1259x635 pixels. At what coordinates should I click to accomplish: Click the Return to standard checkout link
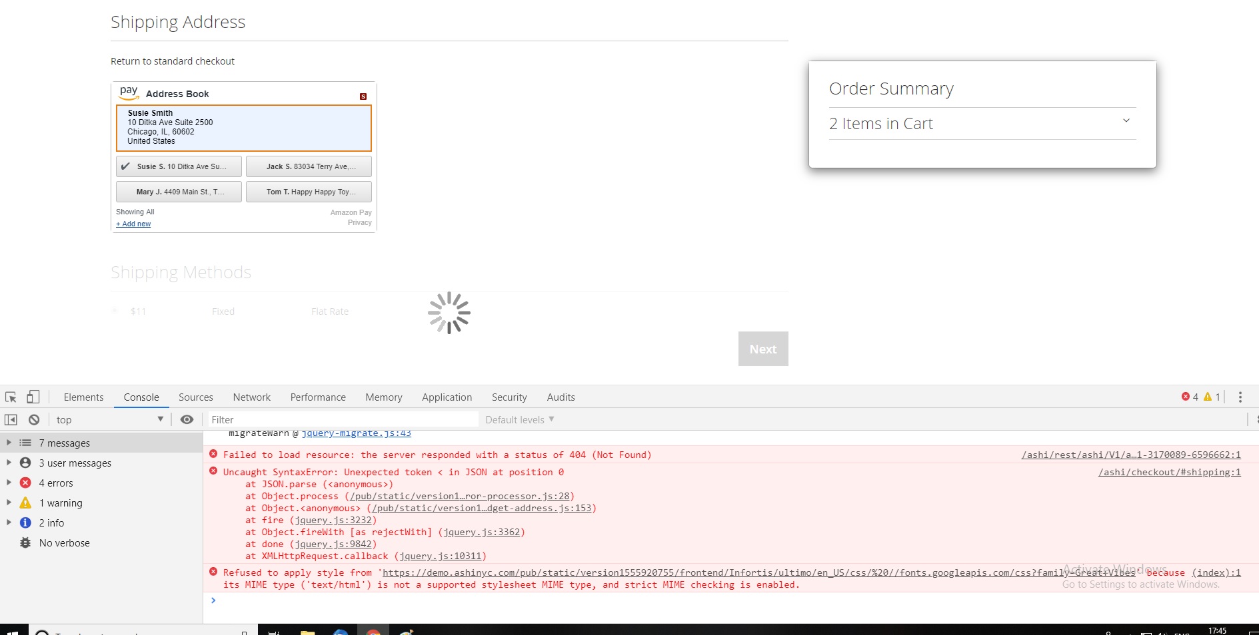pyautogui.click(x=172, y=61)
